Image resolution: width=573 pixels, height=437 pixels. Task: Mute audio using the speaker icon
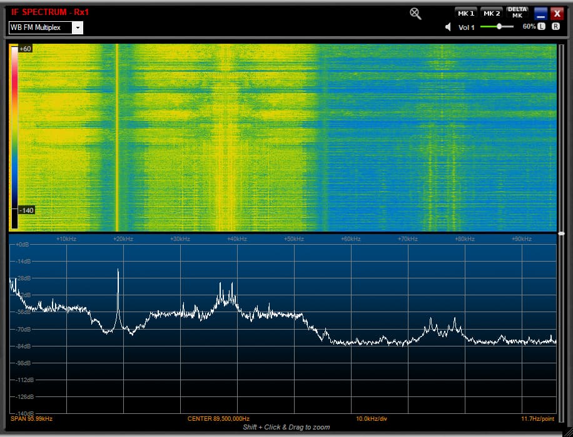(x=448, y=27)
